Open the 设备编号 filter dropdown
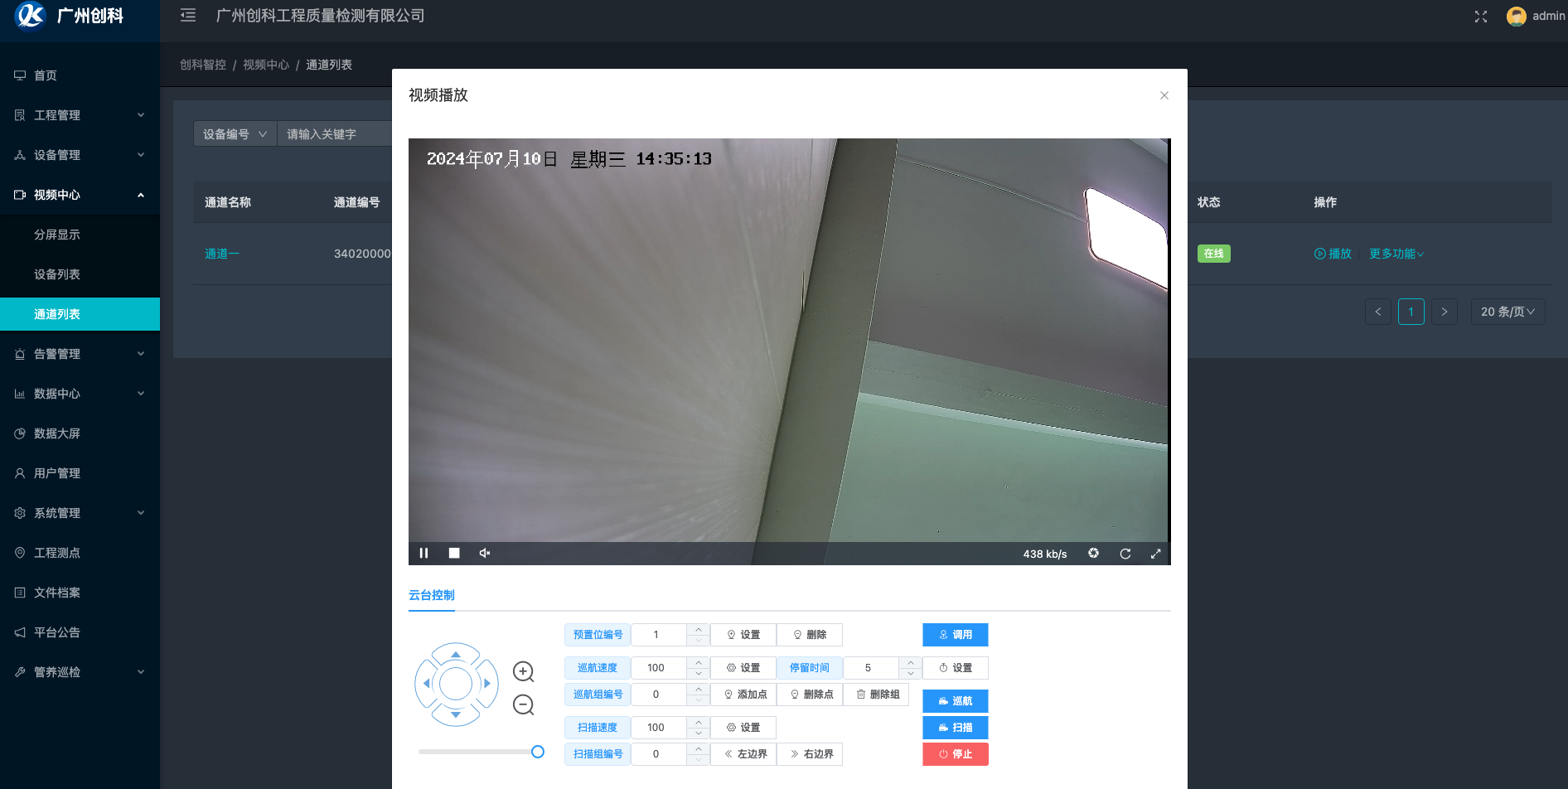Viewport: 1568px width, 789px height. (235, 133)
